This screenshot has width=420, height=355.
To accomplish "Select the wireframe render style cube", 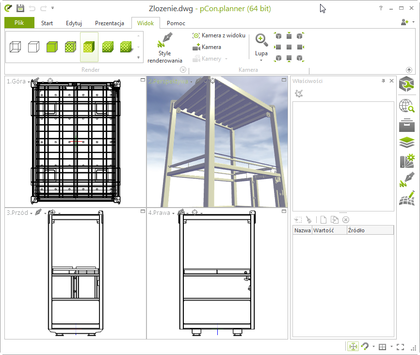I will tap(16, 47).
